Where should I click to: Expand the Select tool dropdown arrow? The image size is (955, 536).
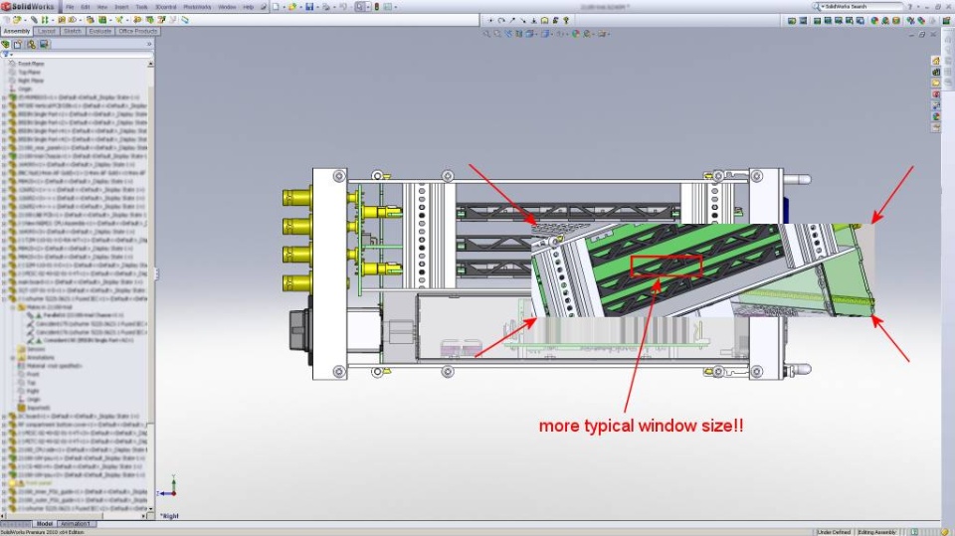pos(368,7)
